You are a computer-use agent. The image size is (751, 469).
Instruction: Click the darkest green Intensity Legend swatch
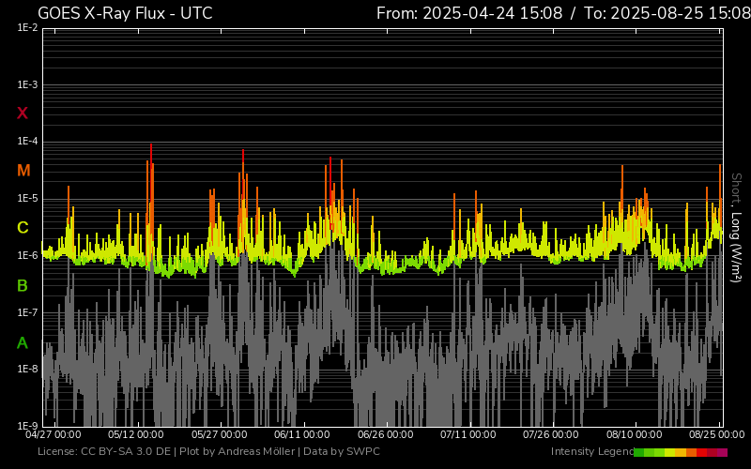[x=638, y=452]
